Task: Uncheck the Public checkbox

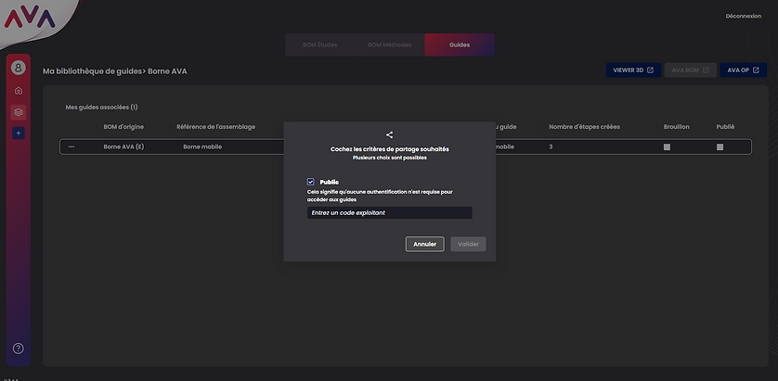Action: point(311,182)
